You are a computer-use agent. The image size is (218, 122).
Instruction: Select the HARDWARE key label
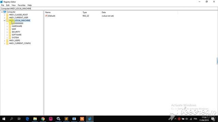[17, 26]
